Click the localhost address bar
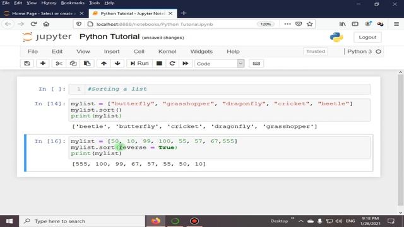This screenshot has width=404, height=227. click(155, 24)
